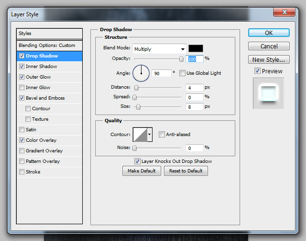The height and width of the screenshot is (241, 306).
Task: Enable the Contour sub-option checkbox
Action: 28,109
